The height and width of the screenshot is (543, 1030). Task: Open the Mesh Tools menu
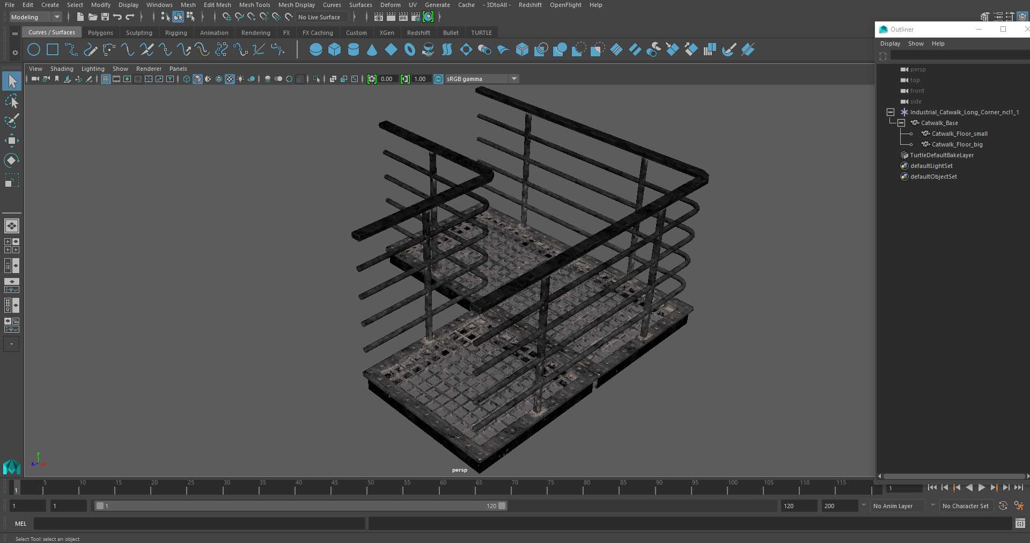[x=254, y=5]
